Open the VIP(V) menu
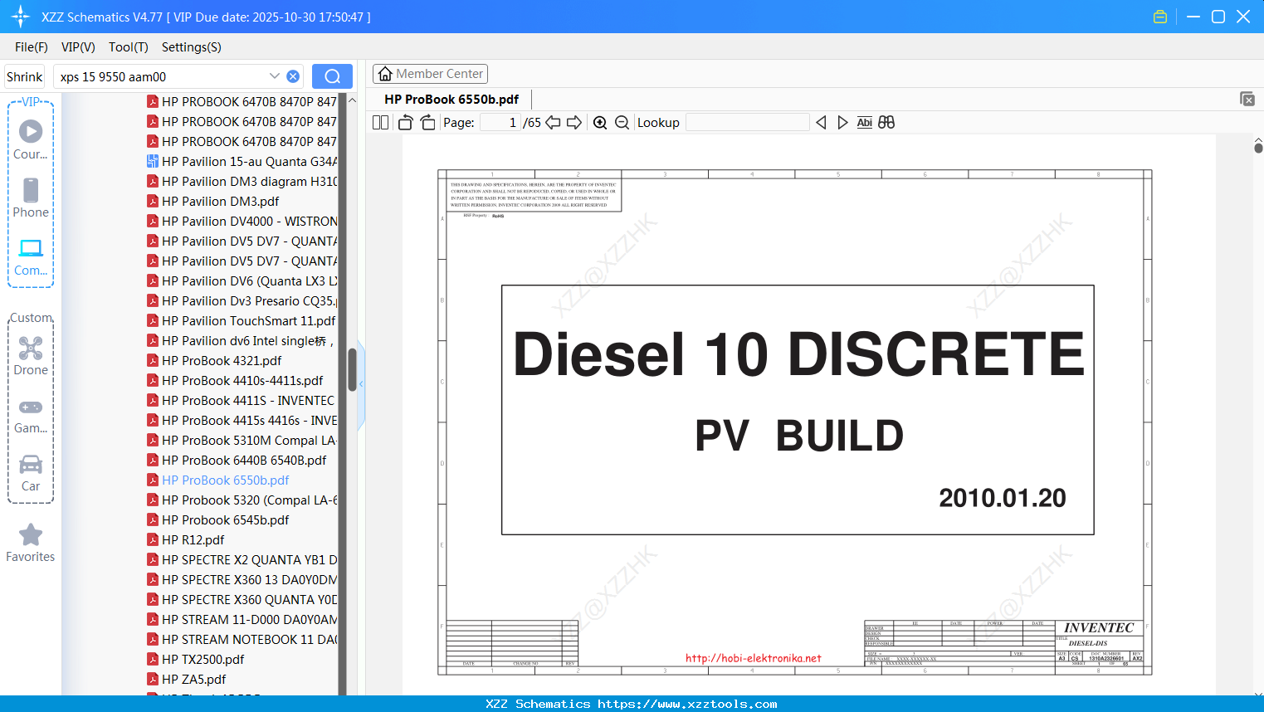The height and width of the screenshot is (712, 1264). point(78,47)
